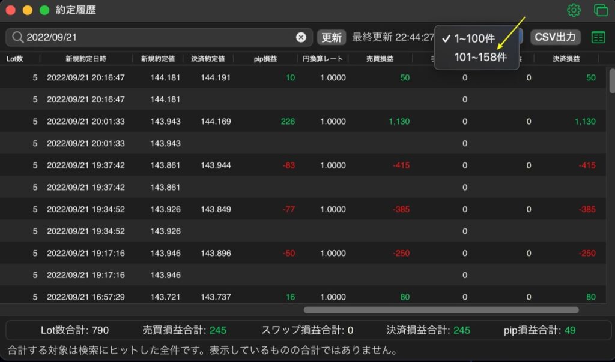
Task: Click the スワップ損益合計: 0 summary
Action: (307, 330)
